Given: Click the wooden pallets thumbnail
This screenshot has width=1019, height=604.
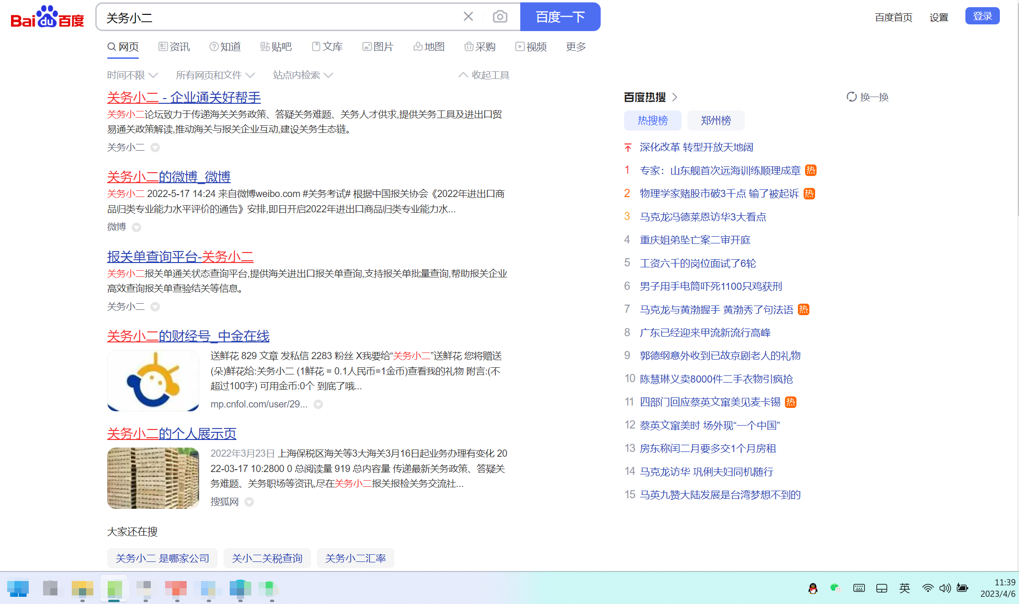Looking at the screenshot, I should pos(153,478).
